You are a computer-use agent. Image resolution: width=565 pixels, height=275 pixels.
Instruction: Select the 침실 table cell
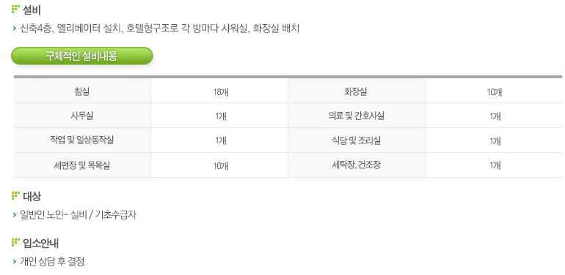click(x=82, y=91)
